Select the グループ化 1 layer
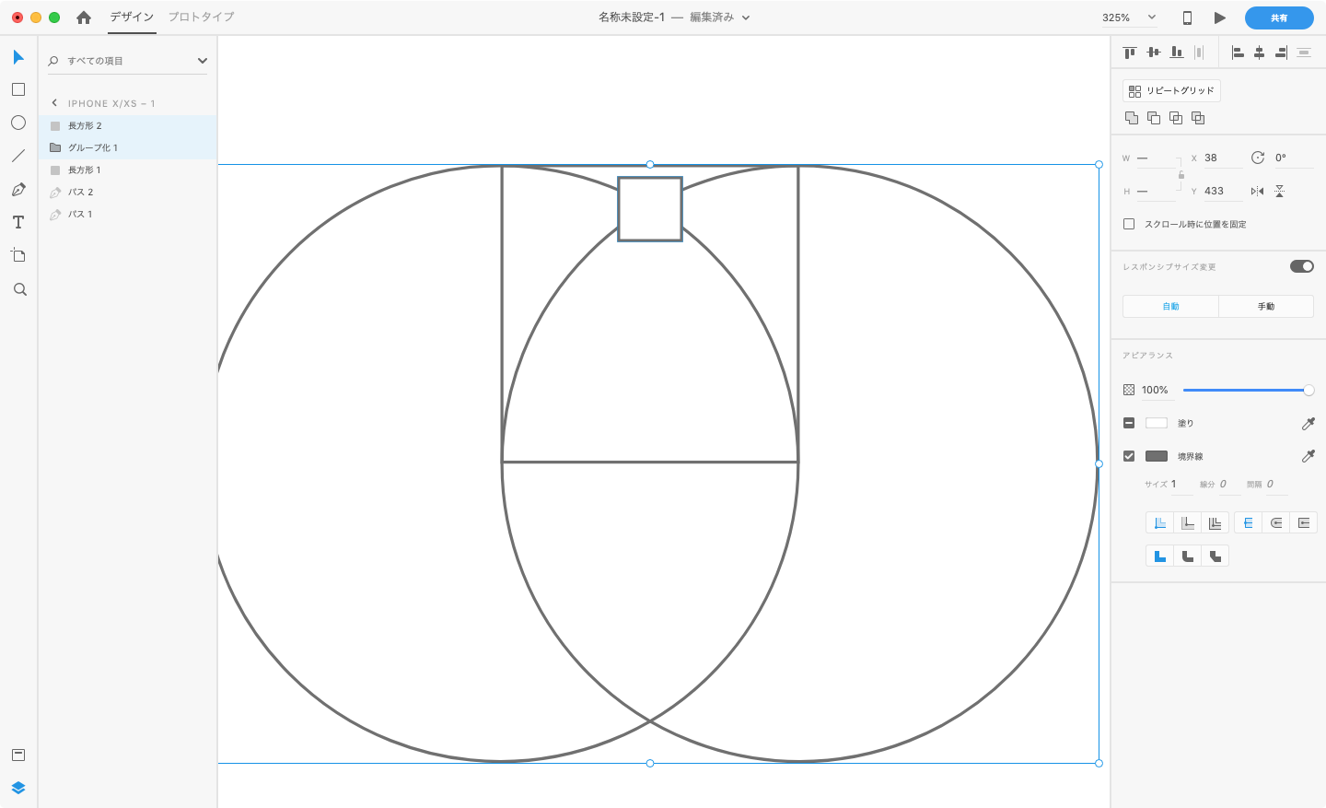Viewport: 1326px width, 808px height. coord(93,147)
